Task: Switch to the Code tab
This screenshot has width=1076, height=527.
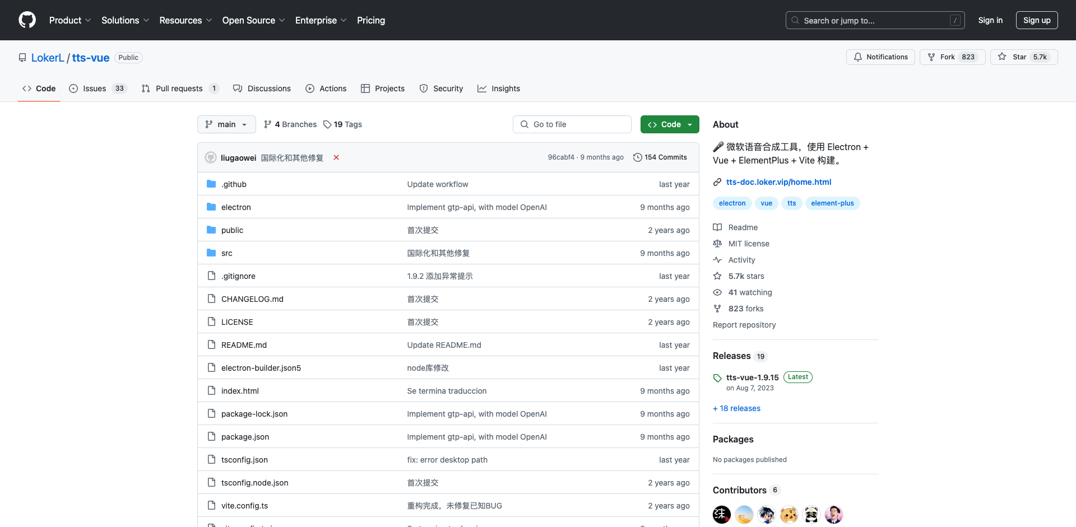Action: coord(39,88)
